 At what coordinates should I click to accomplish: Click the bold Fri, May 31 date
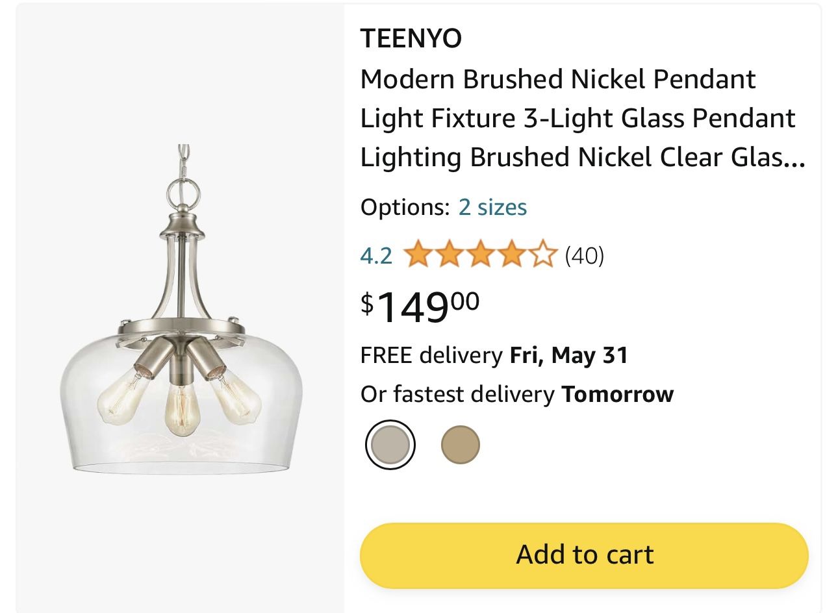[569, 355]
